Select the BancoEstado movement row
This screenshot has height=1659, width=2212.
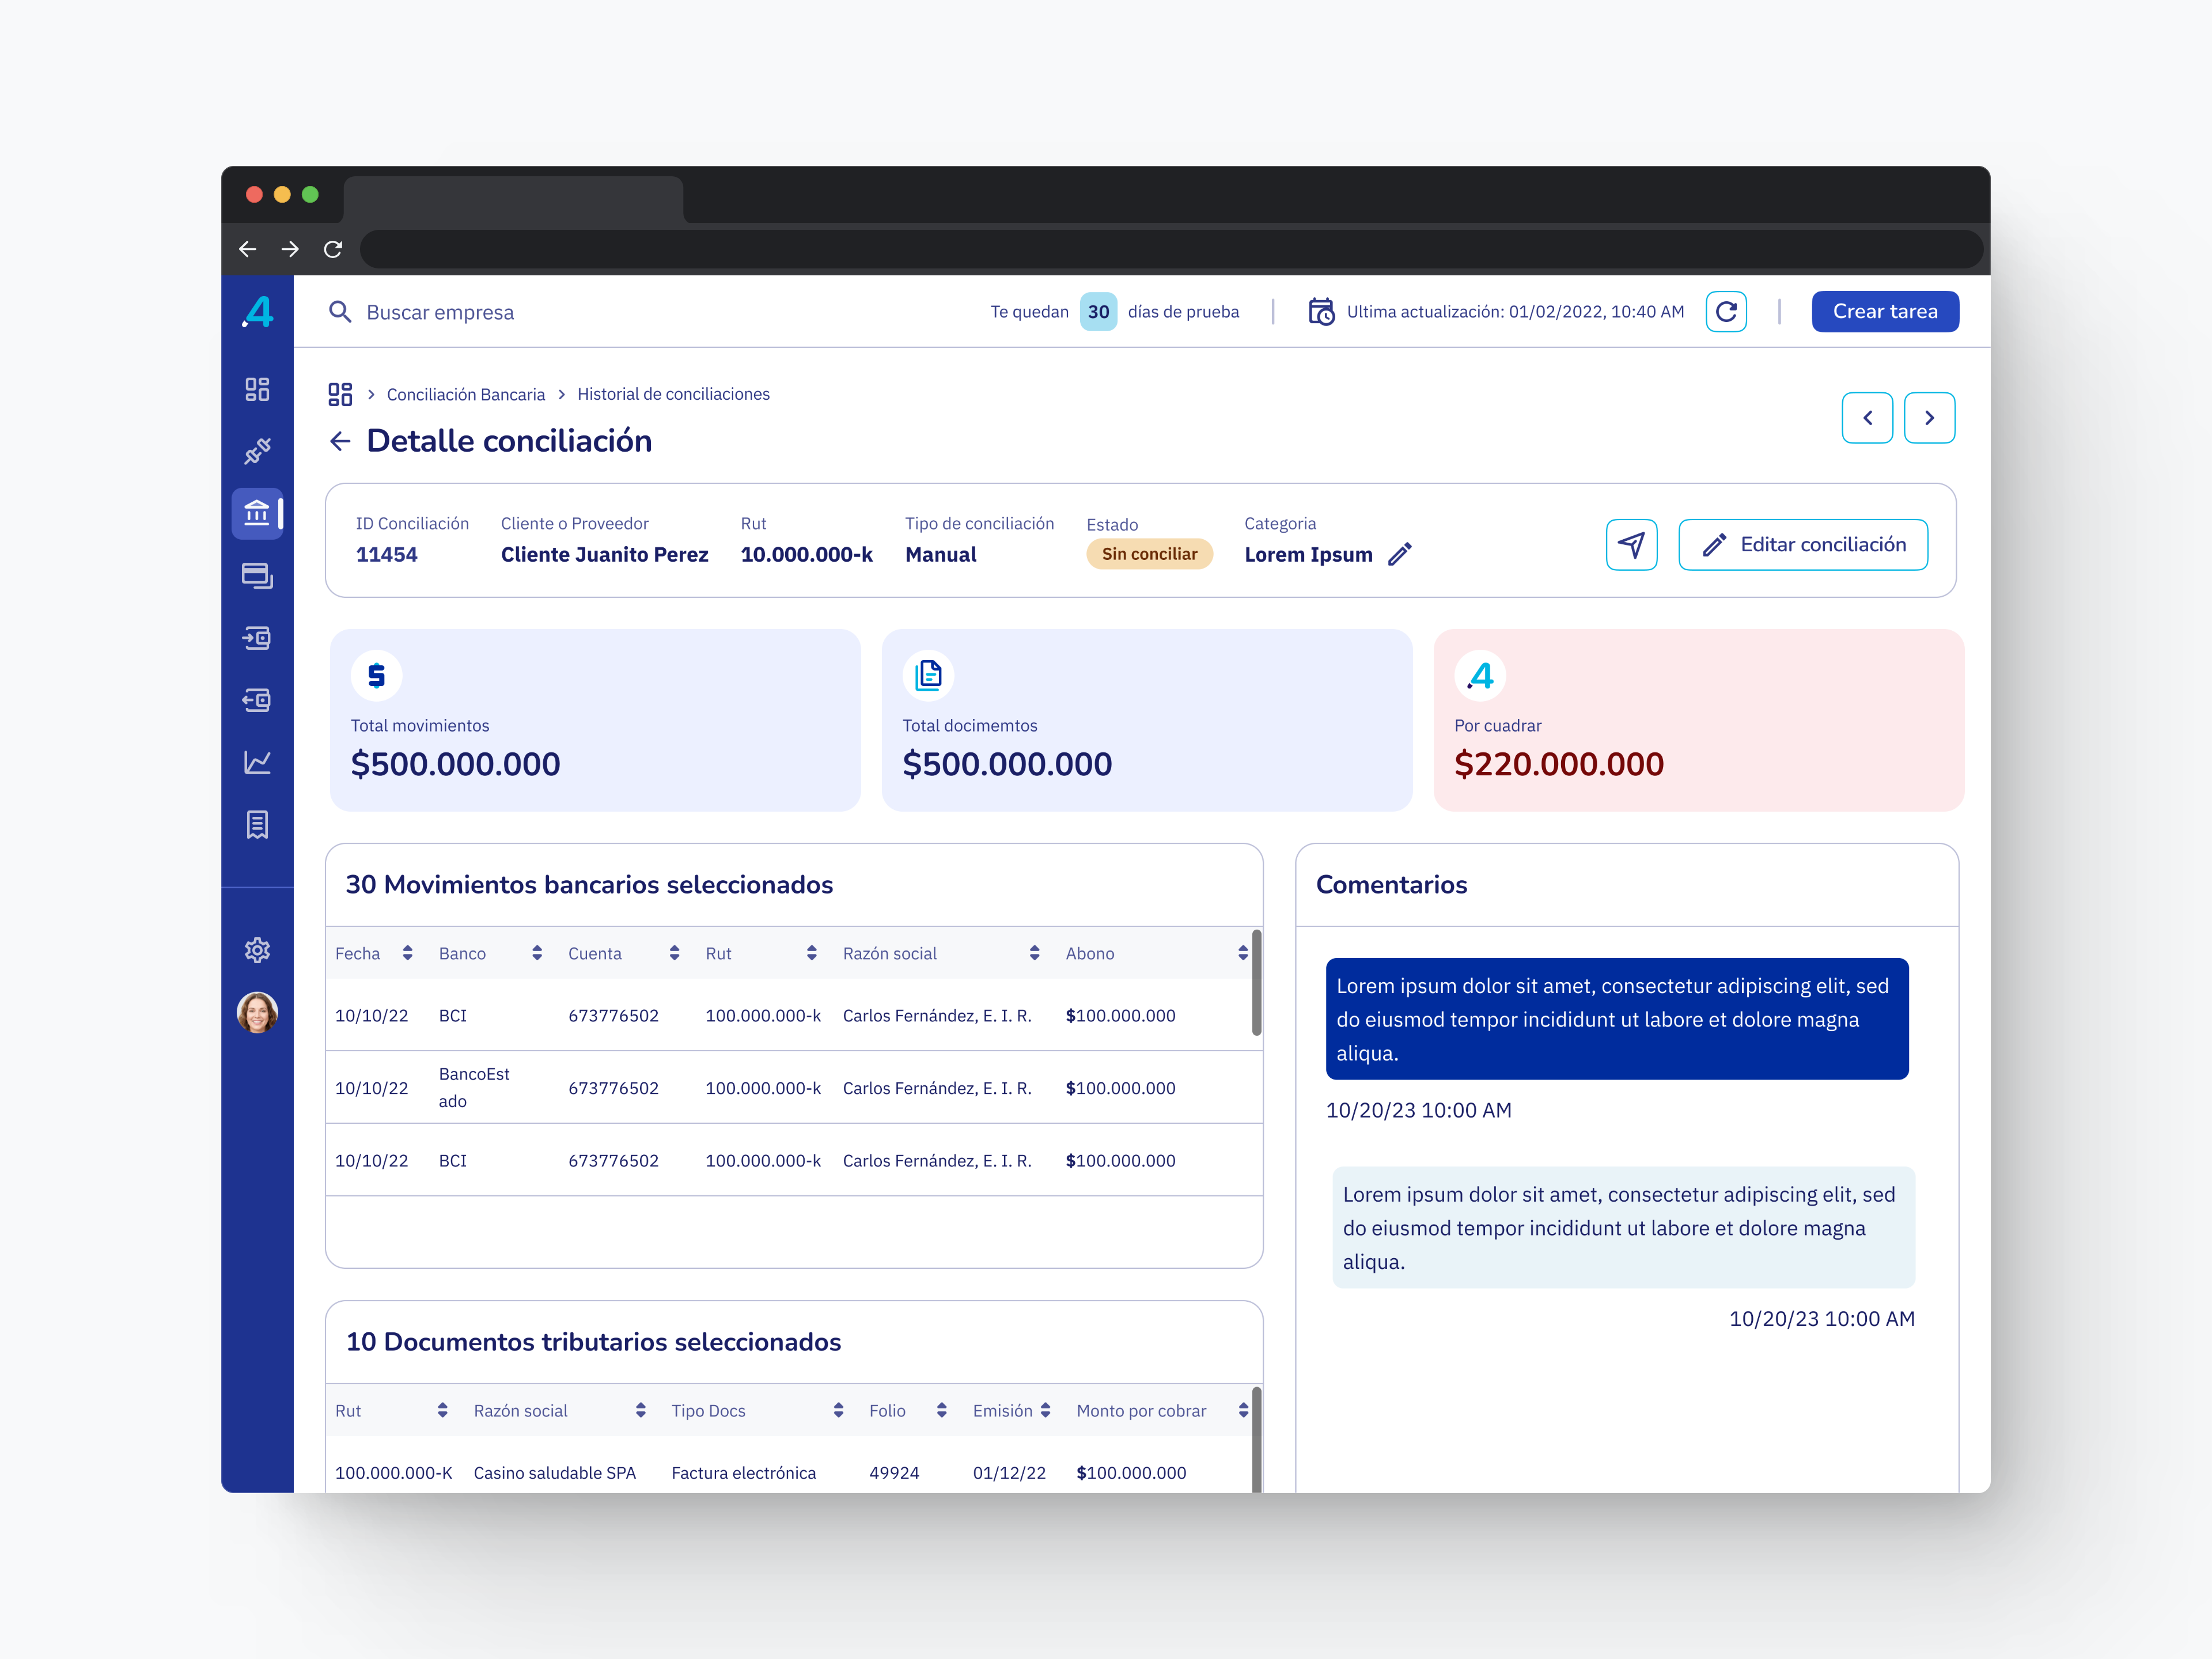coord(793,1087)
